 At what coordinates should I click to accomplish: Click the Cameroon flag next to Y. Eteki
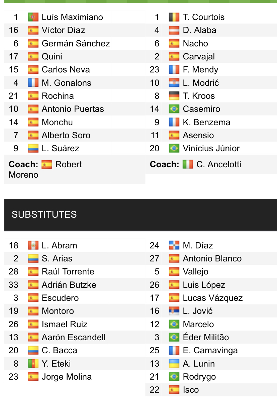(x=33, y=364)
